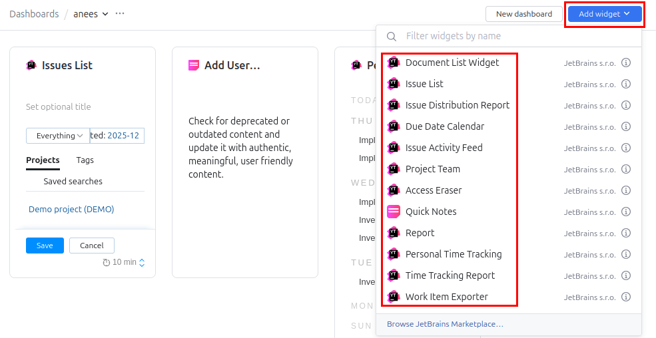Image resolution: width=656 pixels, height=338 pixels.
Task: Click the info icon beside Issue Distribution Report
Action: click(626, 106)
